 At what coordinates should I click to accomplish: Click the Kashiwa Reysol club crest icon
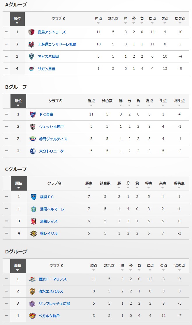click(34, 233)
